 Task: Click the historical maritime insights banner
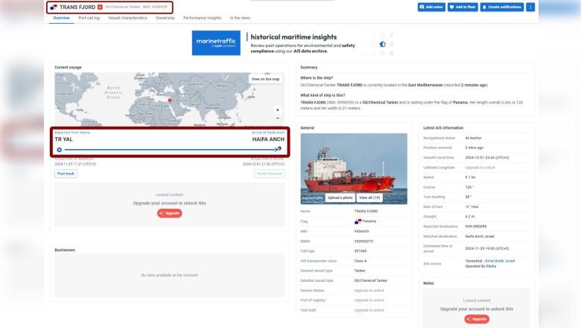coord(292,43)
